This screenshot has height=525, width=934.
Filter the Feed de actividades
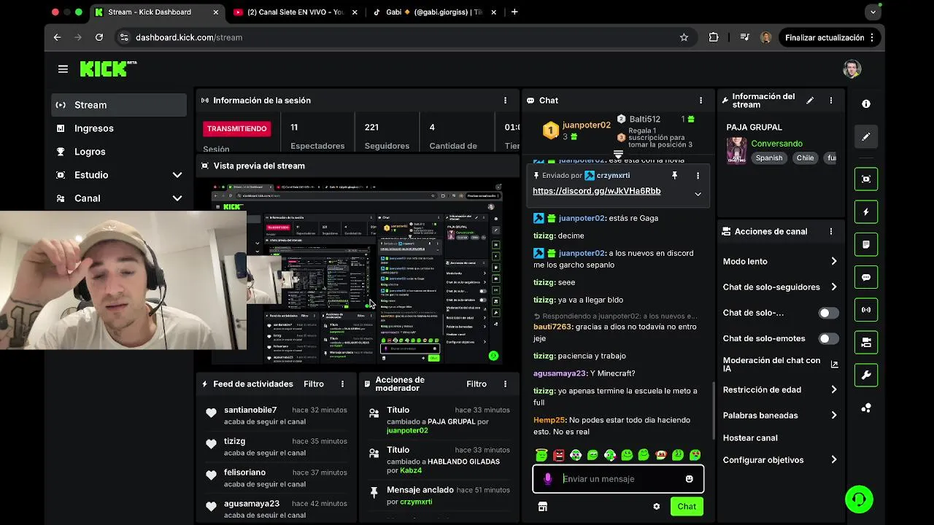[314, 384]
